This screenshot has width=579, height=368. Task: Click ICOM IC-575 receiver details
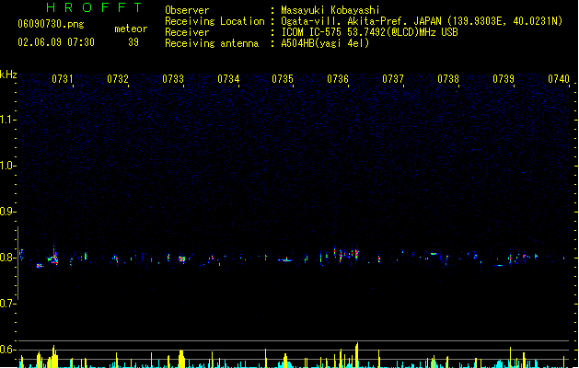369,32
